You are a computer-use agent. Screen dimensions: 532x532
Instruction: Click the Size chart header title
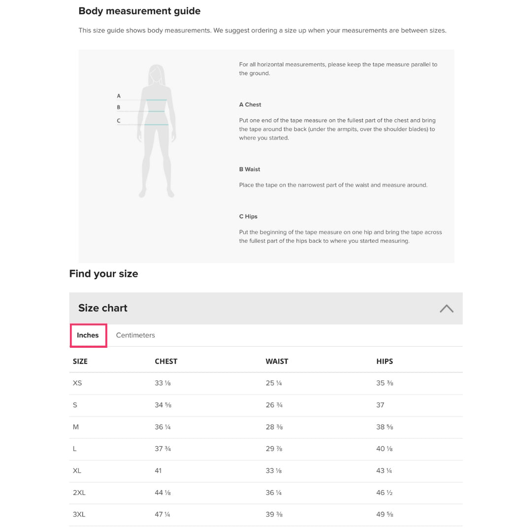click(x=103, y=308)
